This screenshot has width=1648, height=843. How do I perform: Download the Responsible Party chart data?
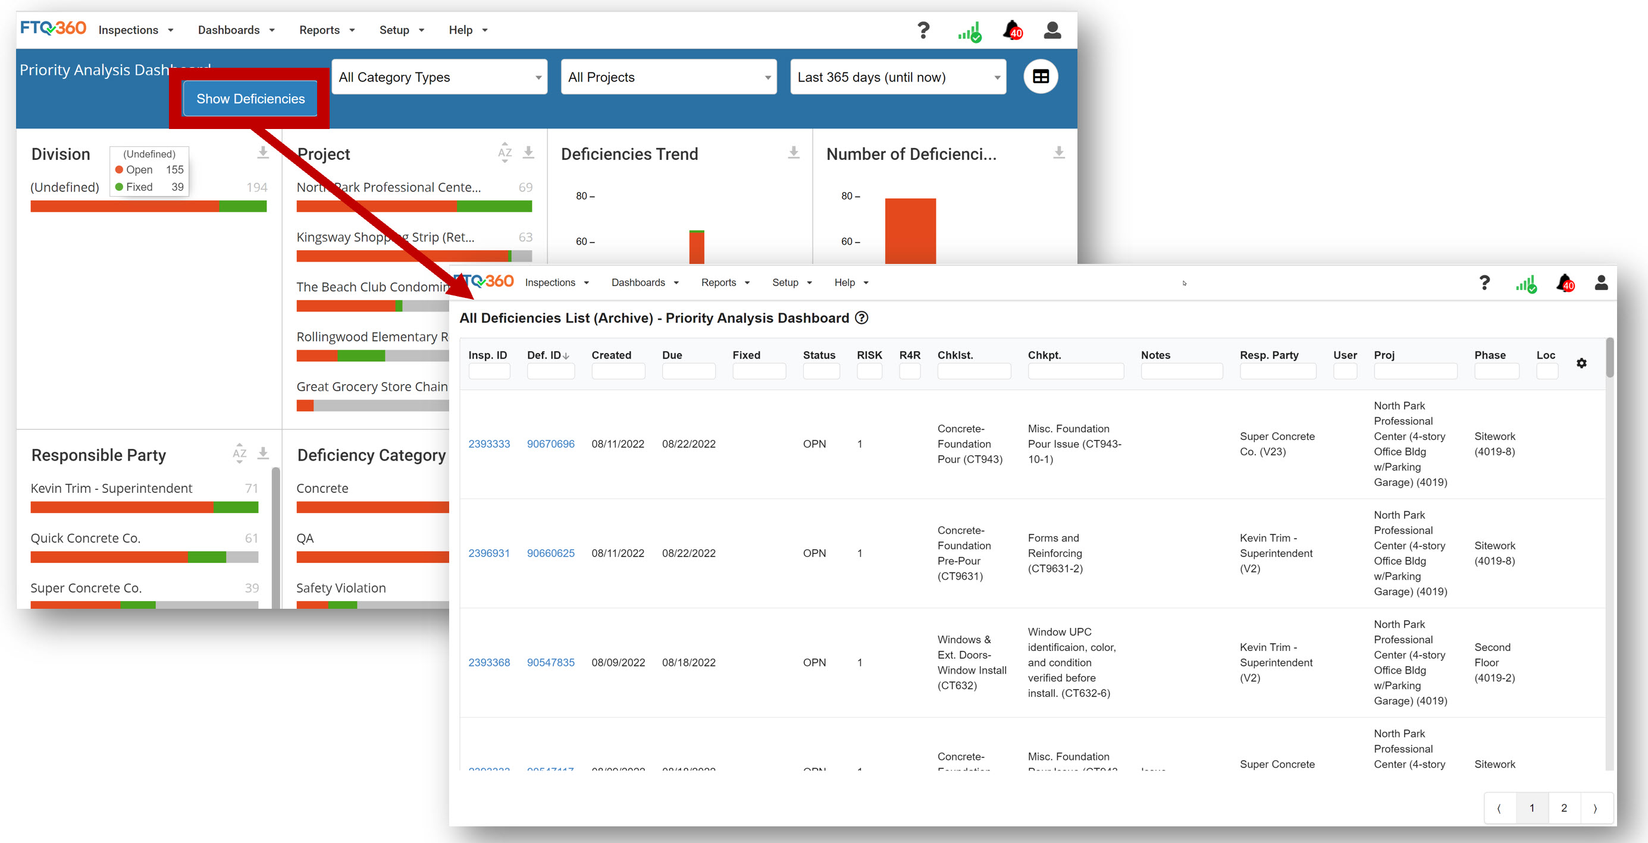pyautogui.click(x=263, y=453)
